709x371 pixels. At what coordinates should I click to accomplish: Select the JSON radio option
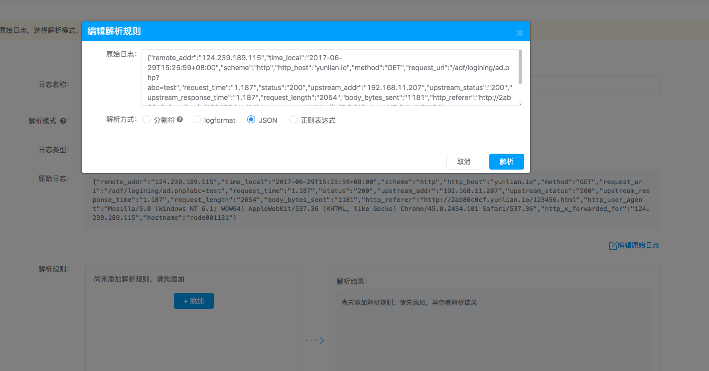(x=251, y=120)
